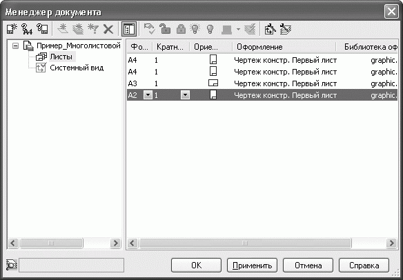Click the Кратн... column header

[170, 47]
